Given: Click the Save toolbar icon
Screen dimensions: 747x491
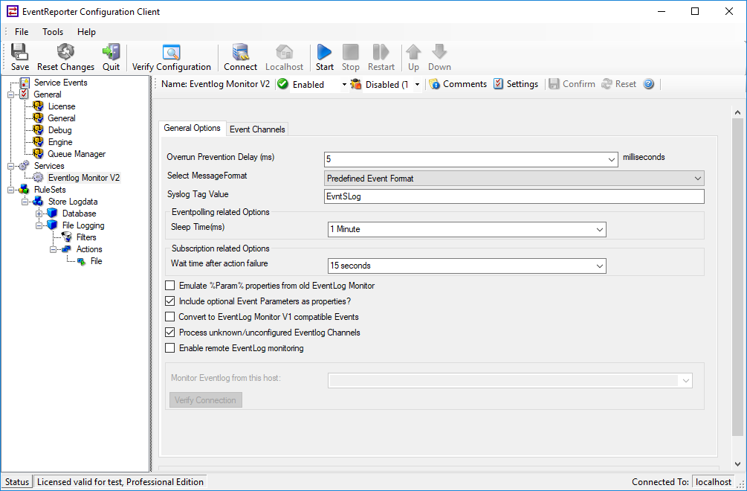Looking at the screenshot, I should (x=19, y=57).
